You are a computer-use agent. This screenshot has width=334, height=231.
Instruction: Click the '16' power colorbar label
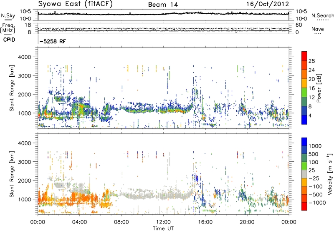coord(311,88)
